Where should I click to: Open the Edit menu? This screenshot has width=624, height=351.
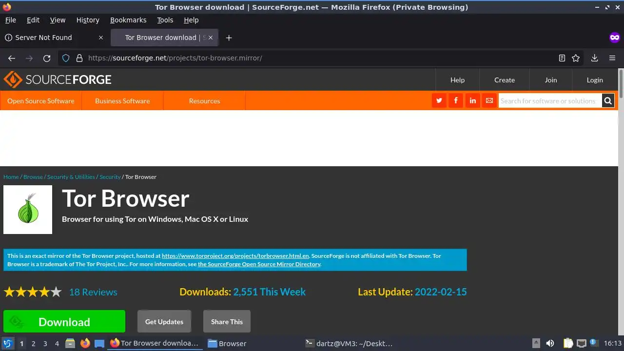33,20
